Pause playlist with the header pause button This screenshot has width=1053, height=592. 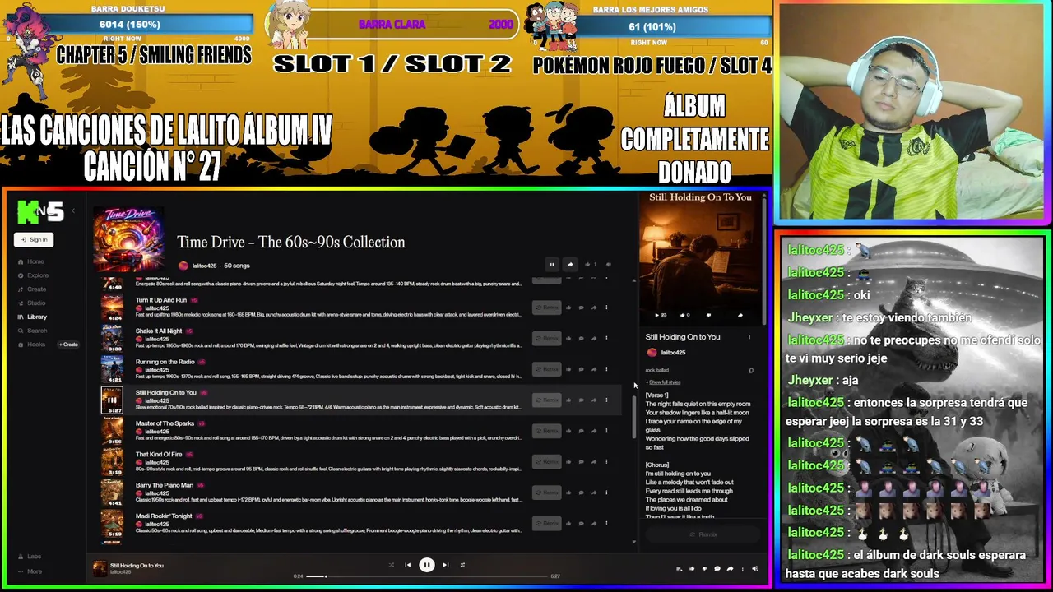point(552,265)
